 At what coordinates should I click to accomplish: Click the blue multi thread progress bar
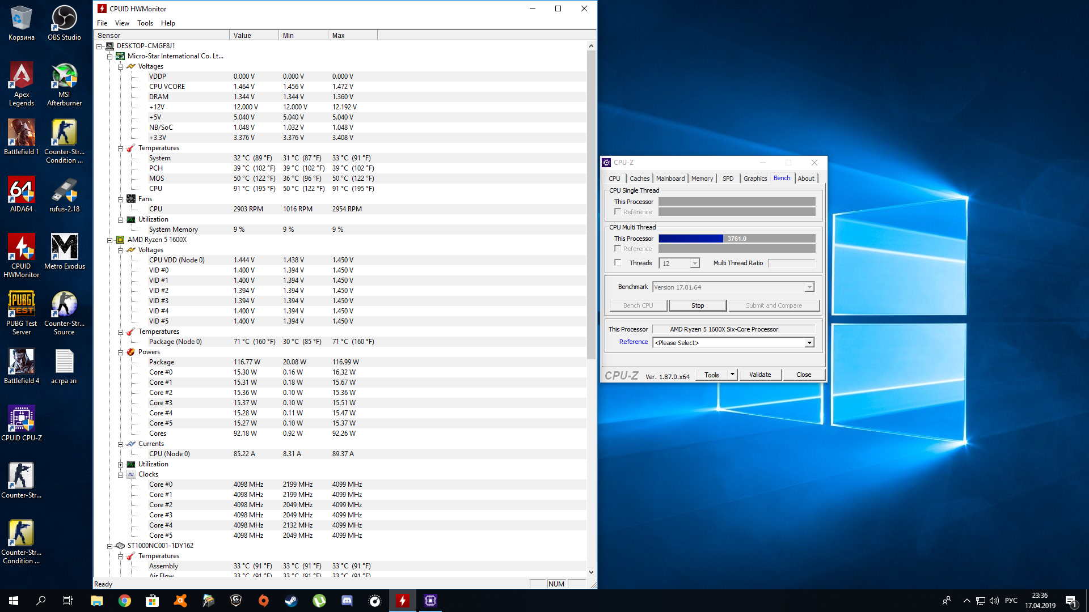[690, 239]
